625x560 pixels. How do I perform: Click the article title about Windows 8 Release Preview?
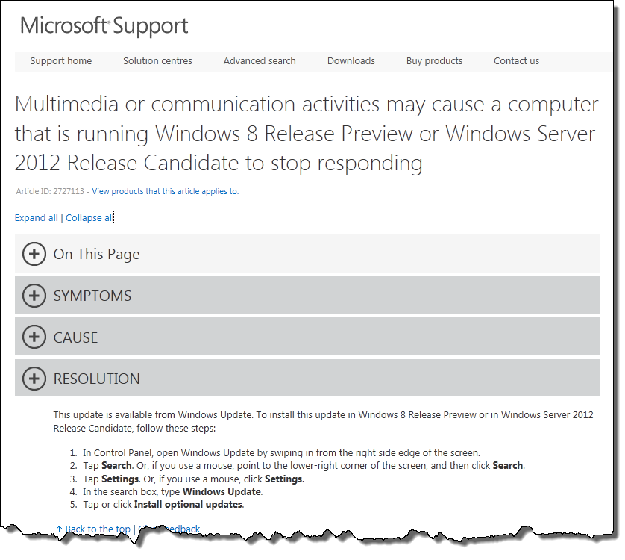click(306, 134)
